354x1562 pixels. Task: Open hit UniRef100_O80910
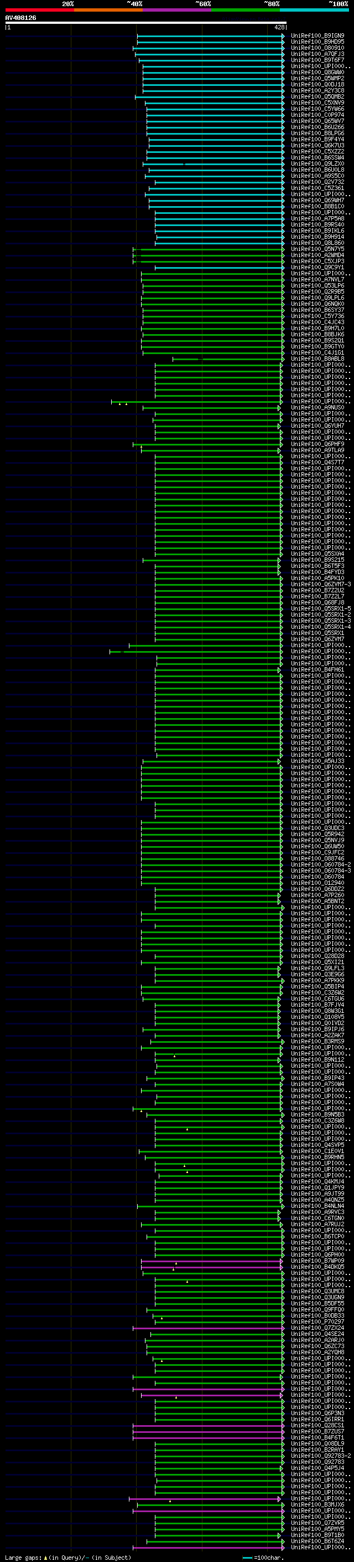click(x=317, y=48)
